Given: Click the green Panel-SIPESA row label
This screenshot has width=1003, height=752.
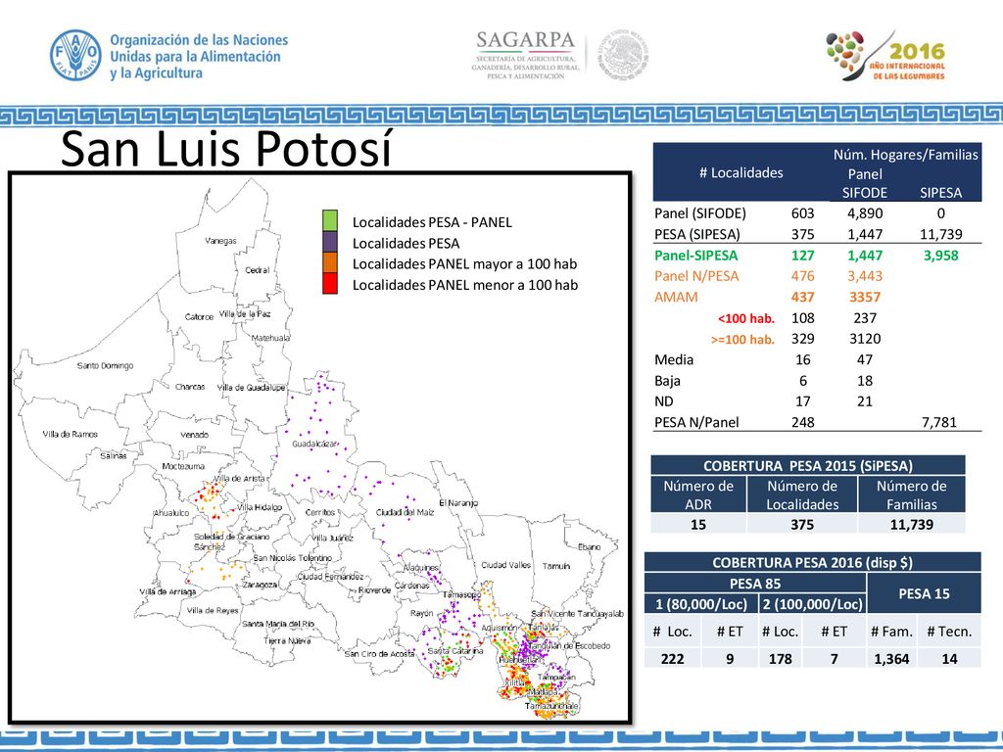Looking at the screenshot, I should (696, 256).
